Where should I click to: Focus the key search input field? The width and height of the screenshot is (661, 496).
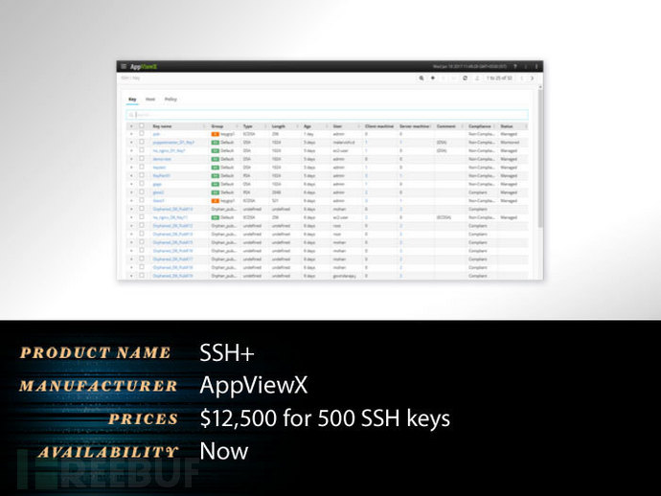coord(327,115)
